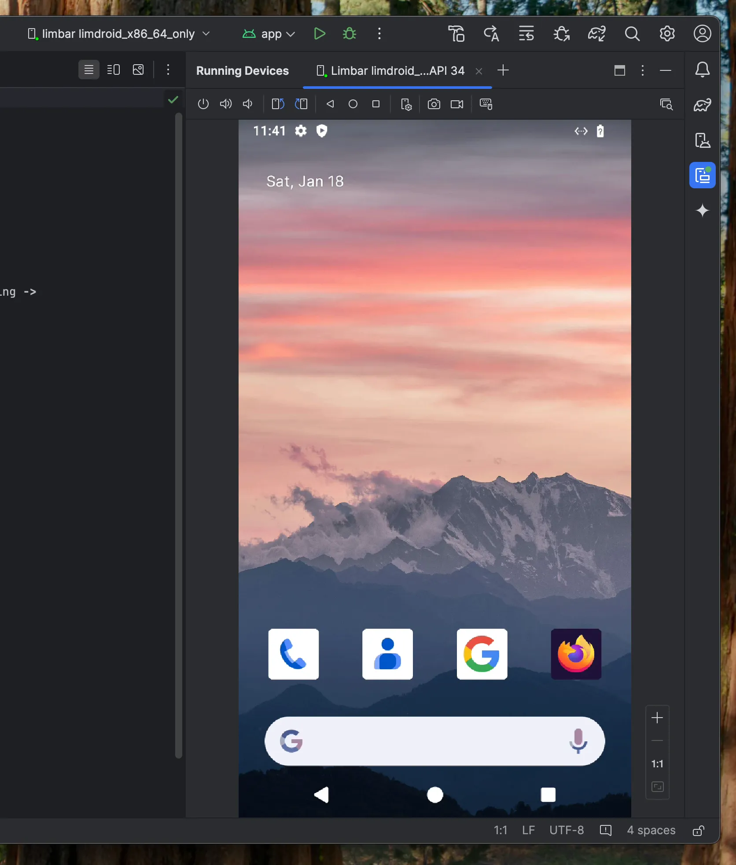Viewport: 736px width, 865px height.
Task: Add a new device tab with the plus button
Action: click(503, 70)
